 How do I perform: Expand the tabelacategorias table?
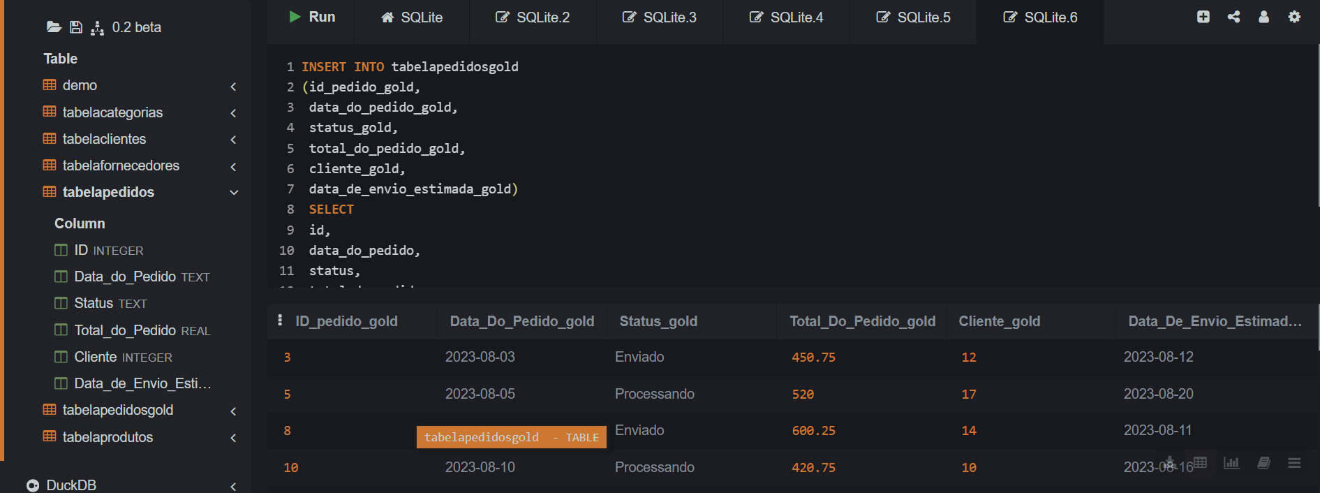[x=233, y=113]
